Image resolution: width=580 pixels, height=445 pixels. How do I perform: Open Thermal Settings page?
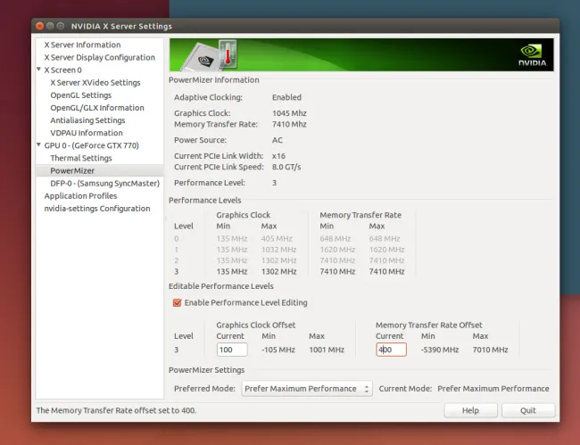point(81,158)
